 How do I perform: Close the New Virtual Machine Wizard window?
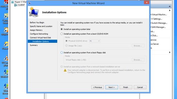(147, 2)
